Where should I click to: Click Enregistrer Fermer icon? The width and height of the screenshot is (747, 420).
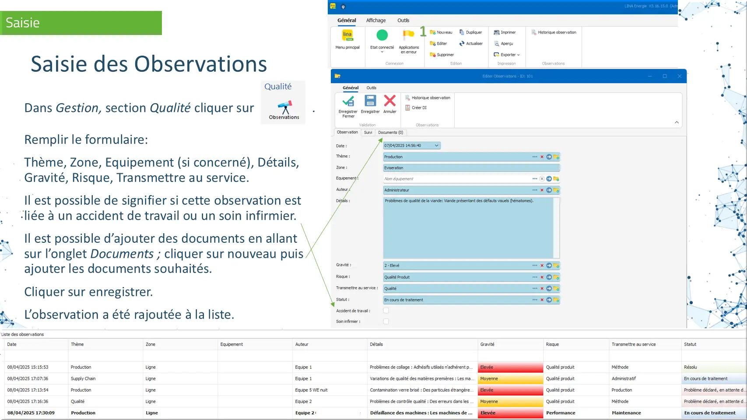click(x=348, y=101)
